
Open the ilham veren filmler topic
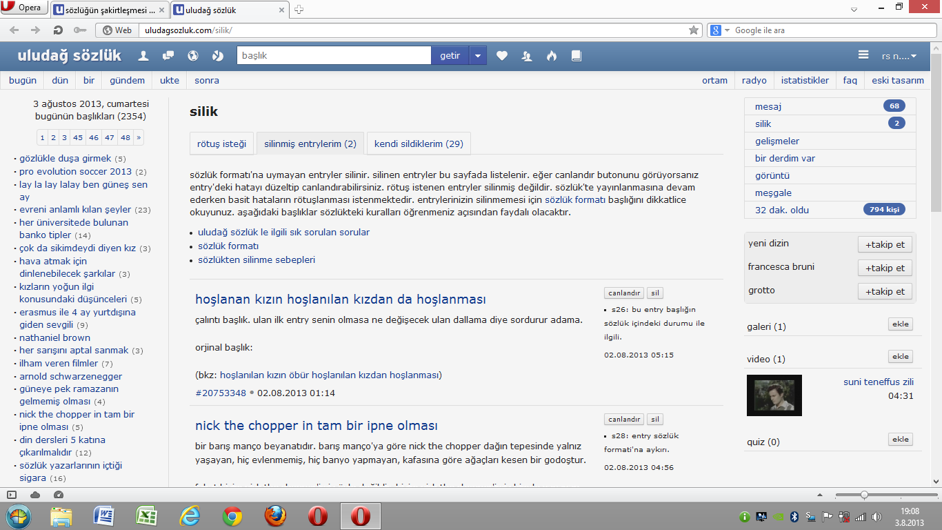(59, 363)
